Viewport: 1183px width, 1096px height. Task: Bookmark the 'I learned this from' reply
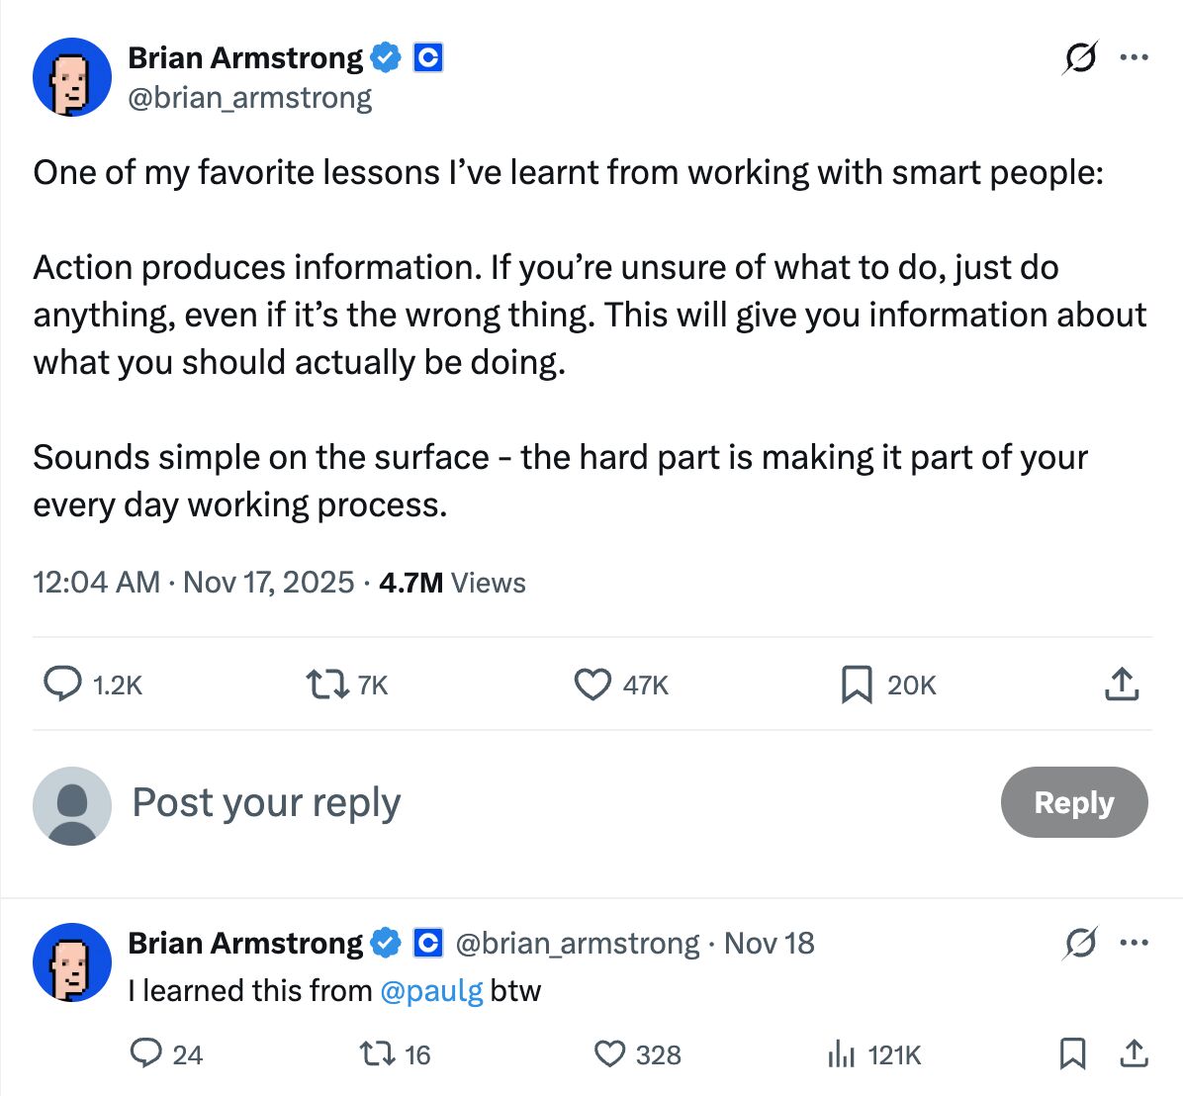pos(1072,1054)
